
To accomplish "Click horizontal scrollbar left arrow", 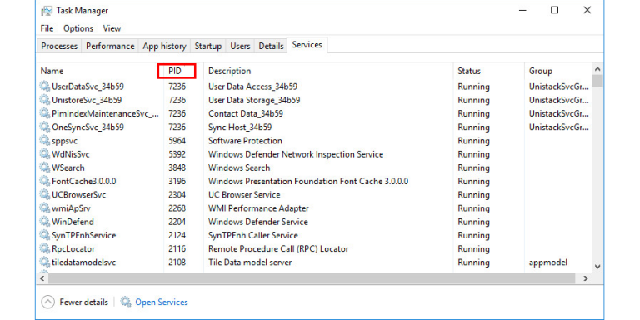I will [42, 278].
